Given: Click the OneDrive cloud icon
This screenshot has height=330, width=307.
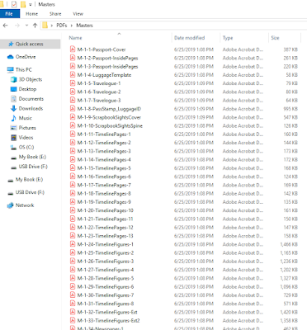Looking at the screenshot, I should pyautogui.click(x=11, y=57).
